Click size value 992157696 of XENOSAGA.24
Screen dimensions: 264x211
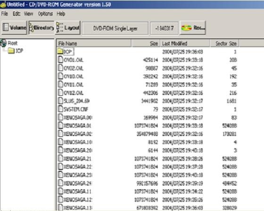click(x=147, y=183)
